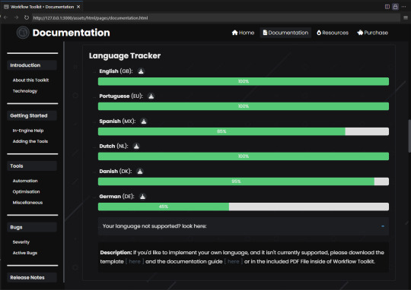Screen dimensions: 411x290
Task: Click the Getting Started sidebar heading
Action: [32, 115]
